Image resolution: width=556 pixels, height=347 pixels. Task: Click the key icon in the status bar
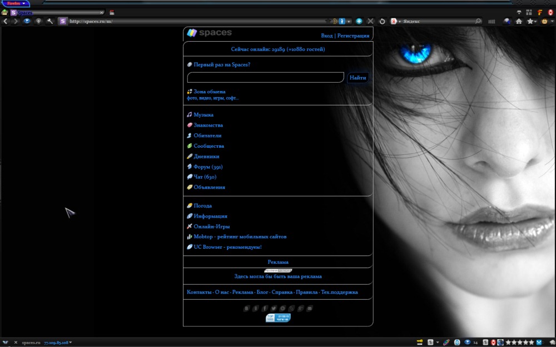tap(420, 343)
